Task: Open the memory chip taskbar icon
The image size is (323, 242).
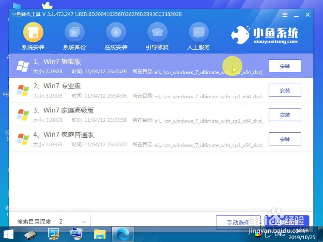Action: coord(31,235)
